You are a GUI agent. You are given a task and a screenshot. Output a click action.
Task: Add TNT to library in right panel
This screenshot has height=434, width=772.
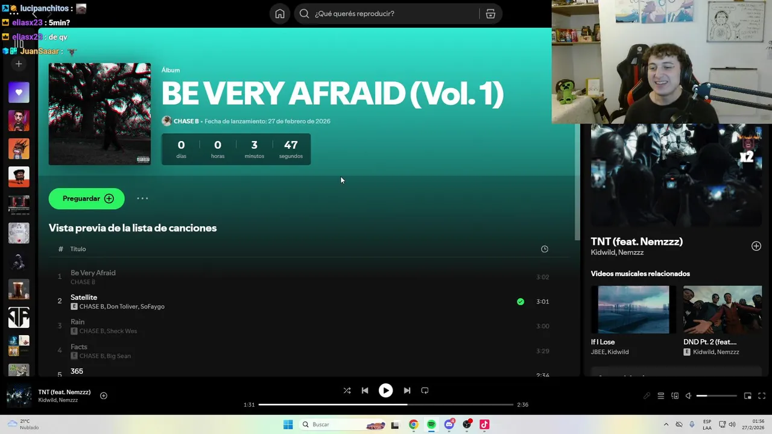click(756, 246)
